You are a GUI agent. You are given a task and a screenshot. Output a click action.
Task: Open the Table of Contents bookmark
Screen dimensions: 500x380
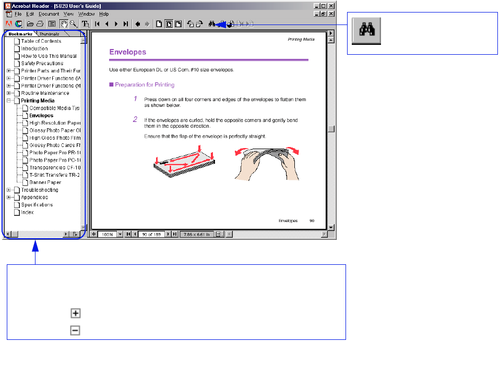pyautogui.click(x=41, y=41)
